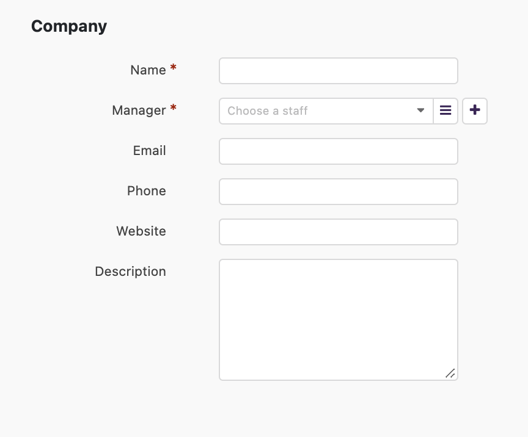Viewport: 528px width, 437px height.
Task: Click the Name field label
Action: [148, 70]
